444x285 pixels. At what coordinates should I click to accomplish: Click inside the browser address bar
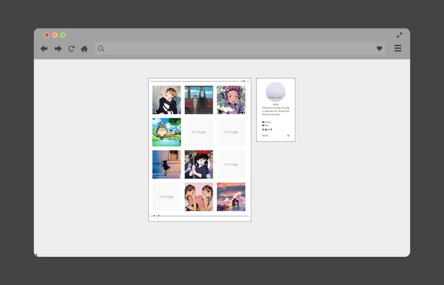(x=240, y=49)
